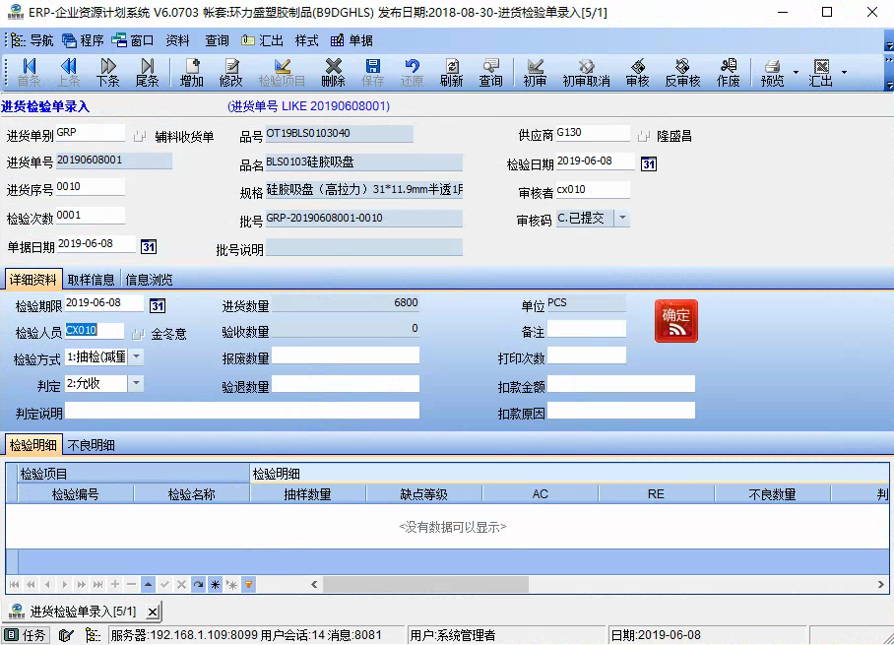The image size is (894, 645).
Task: Click the 检验编号 column header
Action: coord(75,494)
